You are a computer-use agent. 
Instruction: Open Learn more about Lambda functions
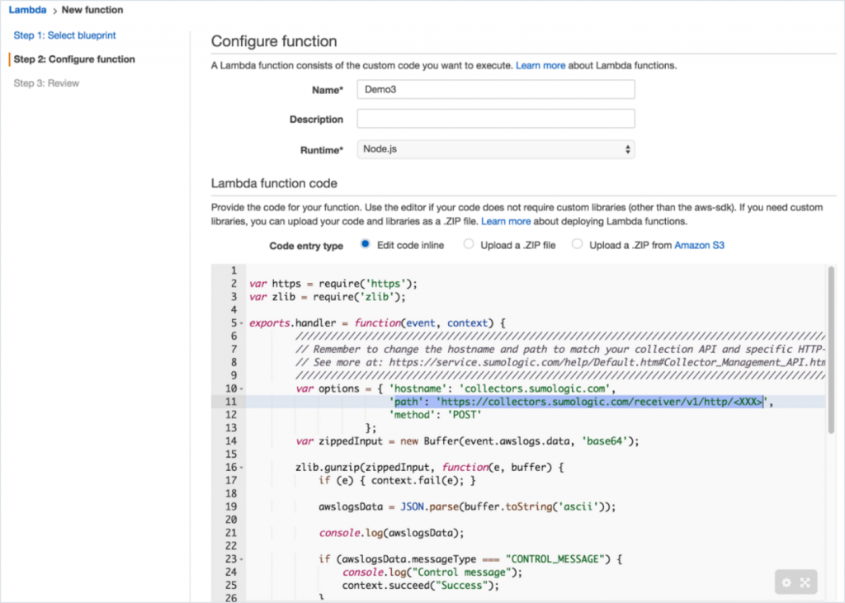point(541,65)
